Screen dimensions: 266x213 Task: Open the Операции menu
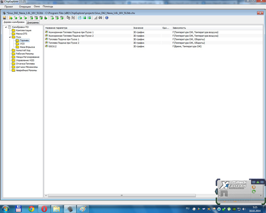point(24,6)
